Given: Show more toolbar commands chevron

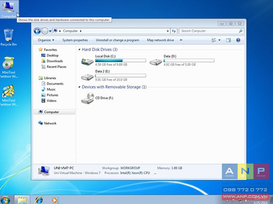Looking at the screenshot, I should (x=181, y=40).
